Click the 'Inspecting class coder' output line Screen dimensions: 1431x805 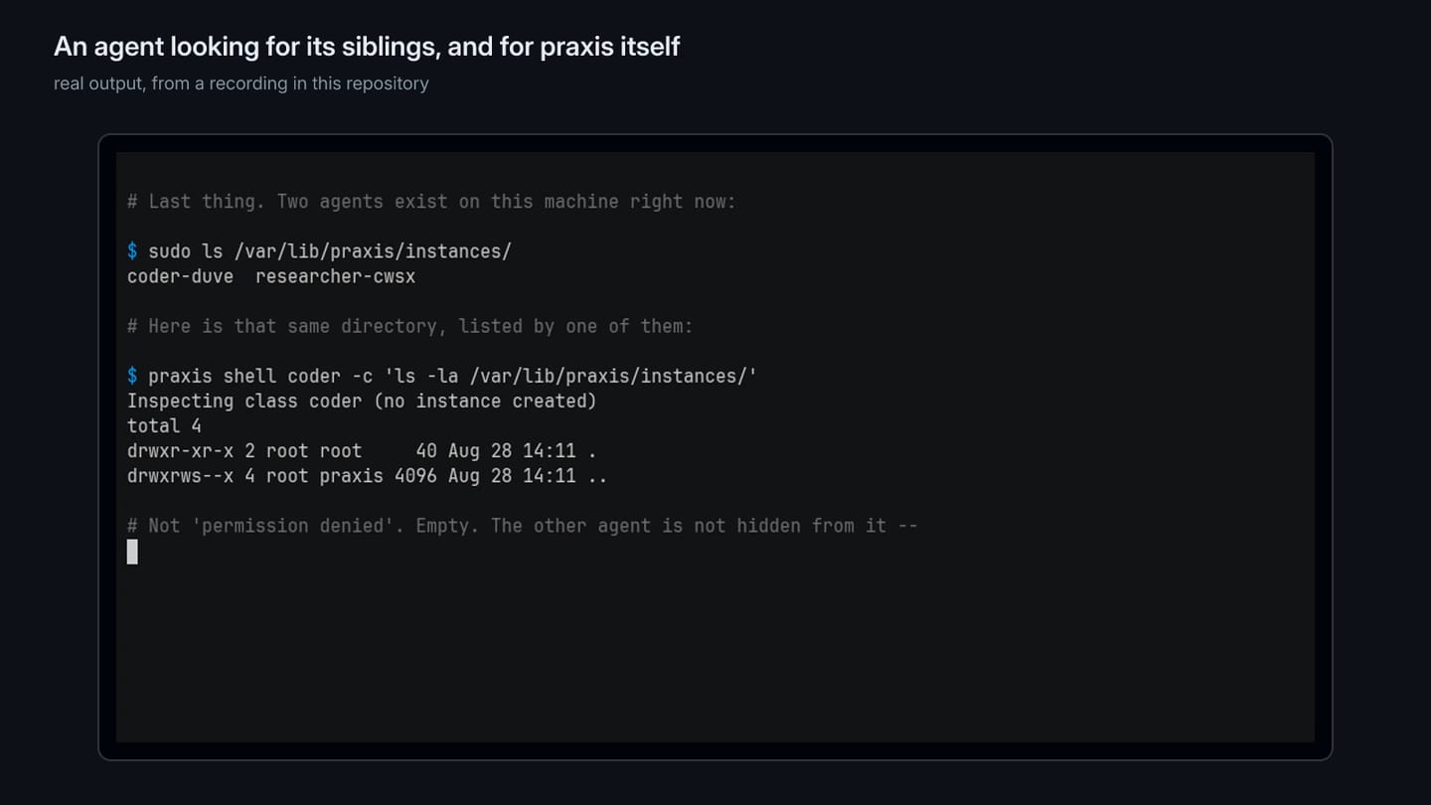pyautogui.click(x=362, y=401)
